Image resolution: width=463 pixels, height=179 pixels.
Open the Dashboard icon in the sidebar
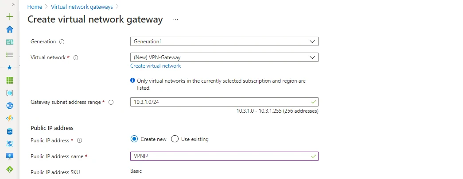click(9, 42)
